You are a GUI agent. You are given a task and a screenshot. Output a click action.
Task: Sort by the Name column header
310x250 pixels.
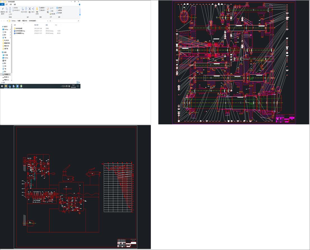[x=15, y=25]
